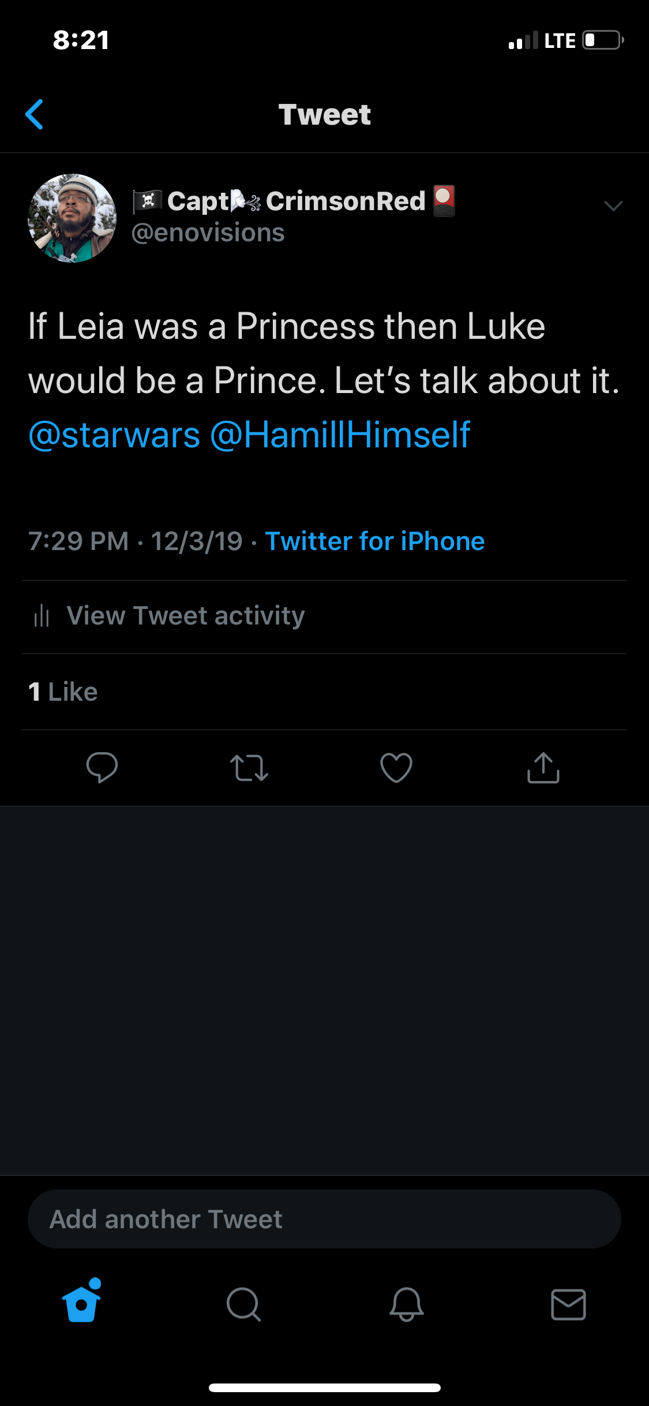Expand tweet options chevron menu
The height and width of the screenshot is (1406, 649).
[x=613, y=206]
